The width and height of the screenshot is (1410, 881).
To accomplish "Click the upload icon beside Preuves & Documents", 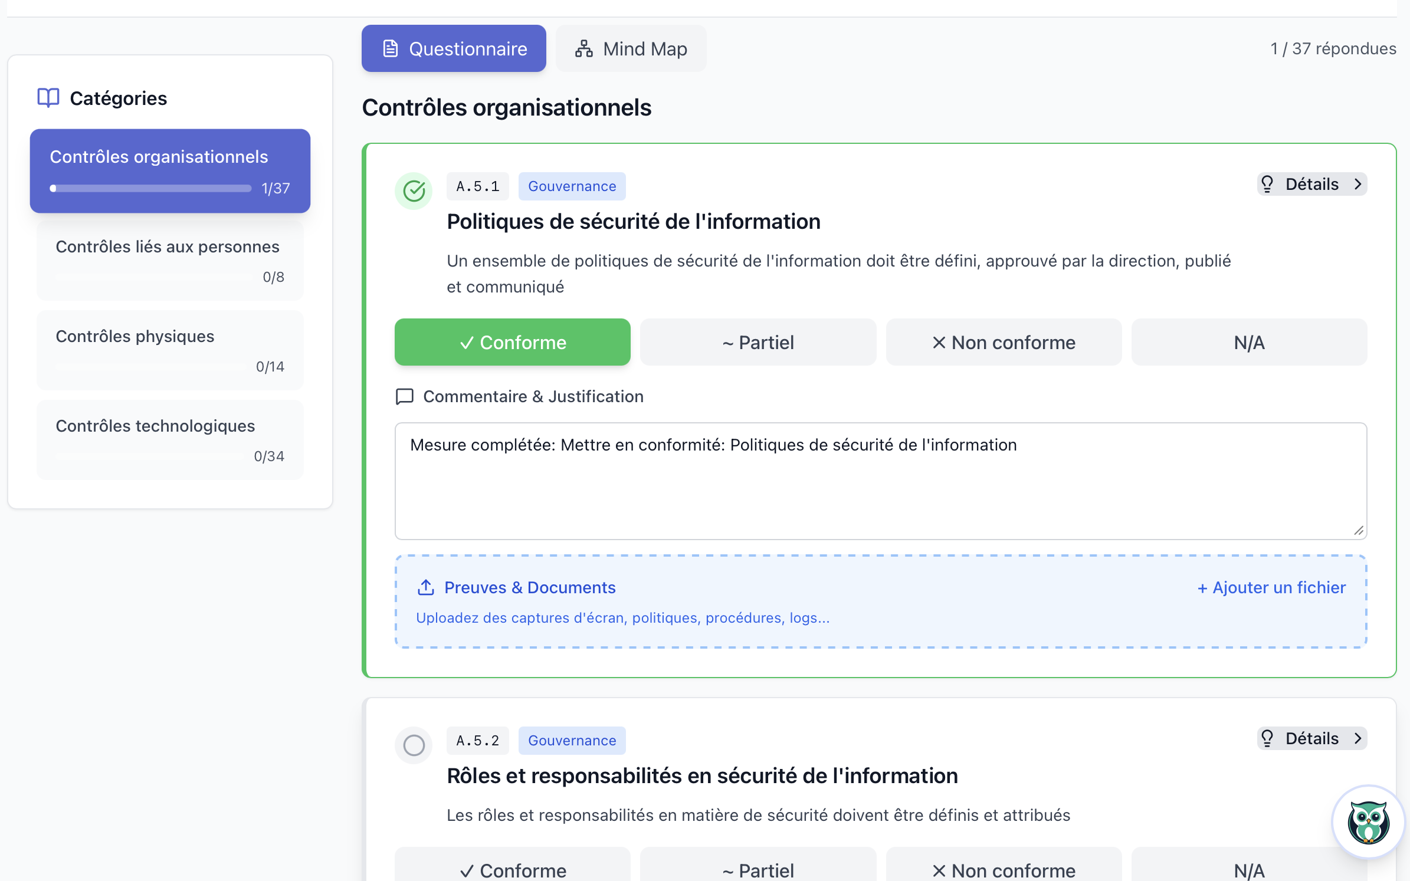I will 426,587.
